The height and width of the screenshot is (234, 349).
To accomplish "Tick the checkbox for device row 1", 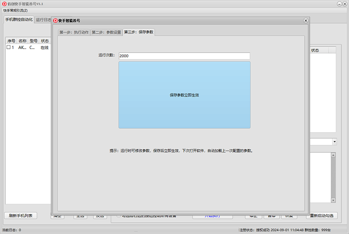I will 8,47.
